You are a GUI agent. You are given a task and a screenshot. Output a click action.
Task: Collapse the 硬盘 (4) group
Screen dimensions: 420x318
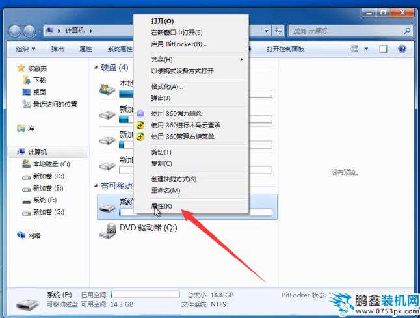click(96, 68)
